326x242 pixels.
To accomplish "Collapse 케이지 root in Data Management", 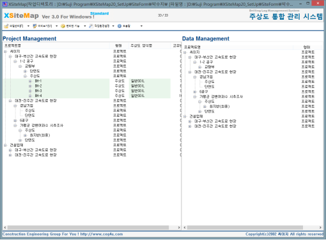I will click(x=185, y=52).
